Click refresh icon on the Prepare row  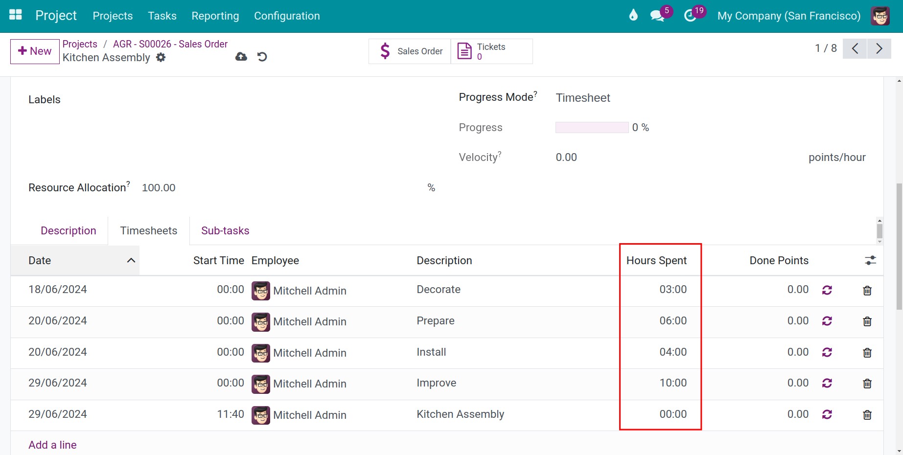coord(827,321)
